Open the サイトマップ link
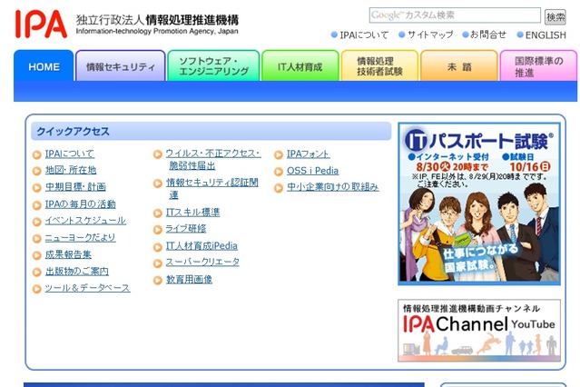Screen dimensions: 580x387 [x=430, y=35]
